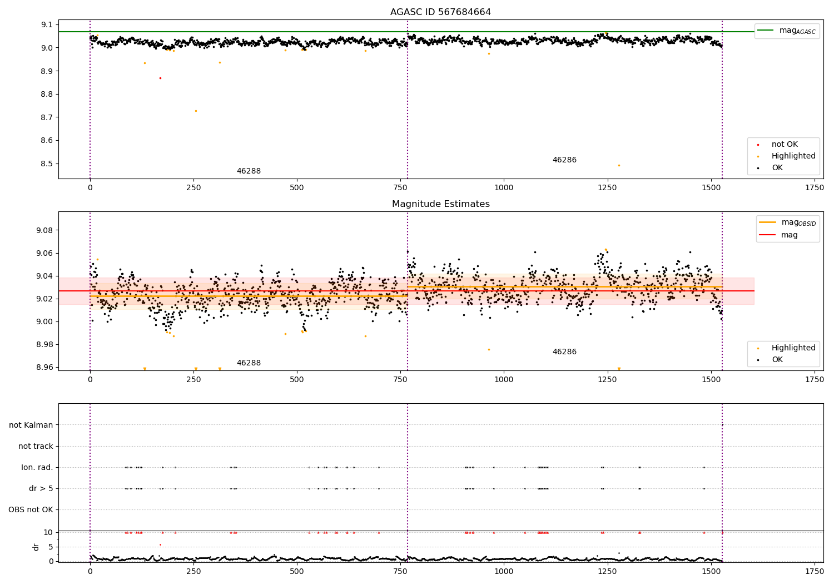Click the orange outlier point near 8.49

[x=619, y=165]
